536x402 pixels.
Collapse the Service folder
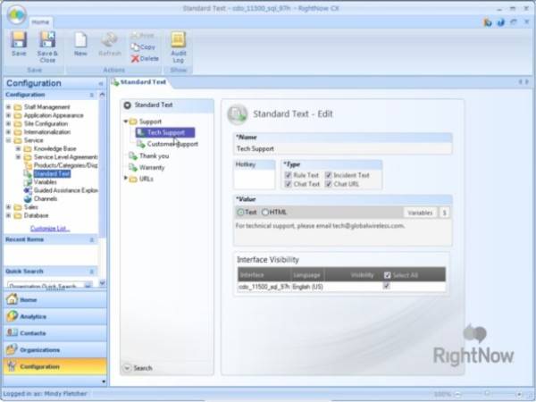click(x=9, y=140)
